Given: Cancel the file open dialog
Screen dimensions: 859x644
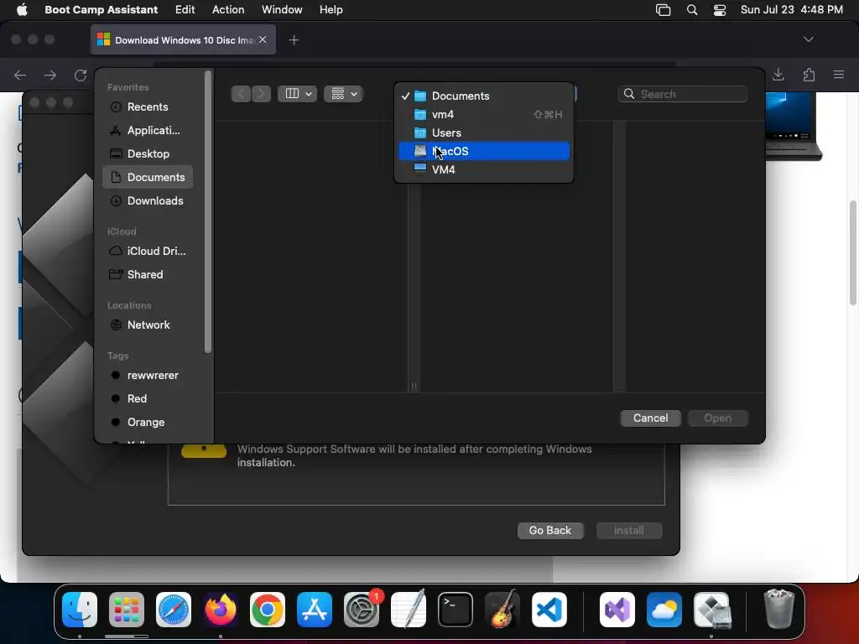Looking at the screenshot, I should [x=650, y=418].
